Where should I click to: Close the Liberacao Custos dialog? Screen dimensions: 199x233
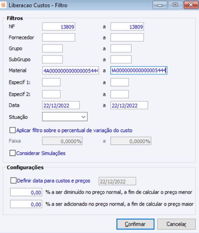191,5
